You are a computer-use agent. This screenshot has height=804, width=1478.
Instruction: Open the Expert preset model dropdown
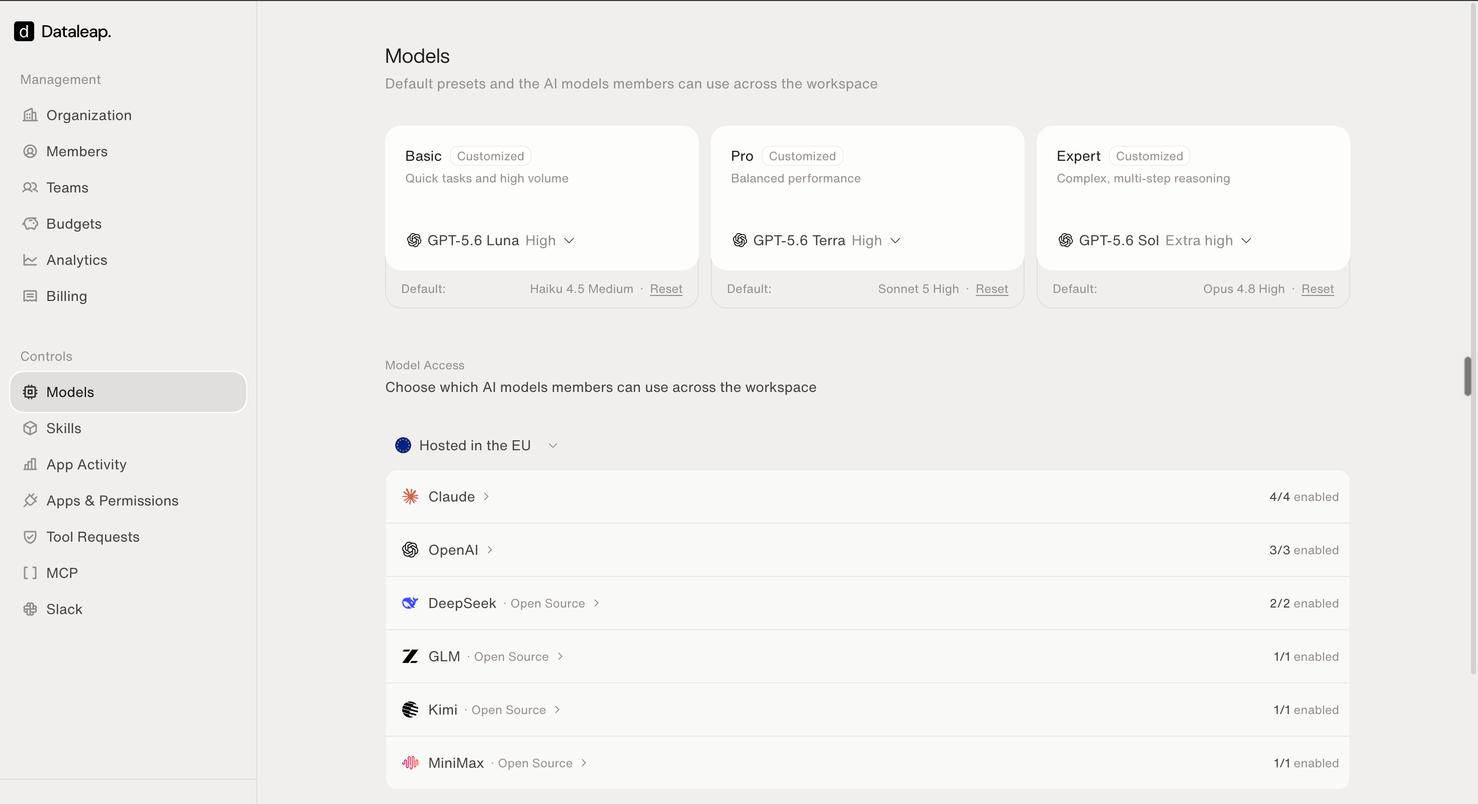click(1154, 240)
